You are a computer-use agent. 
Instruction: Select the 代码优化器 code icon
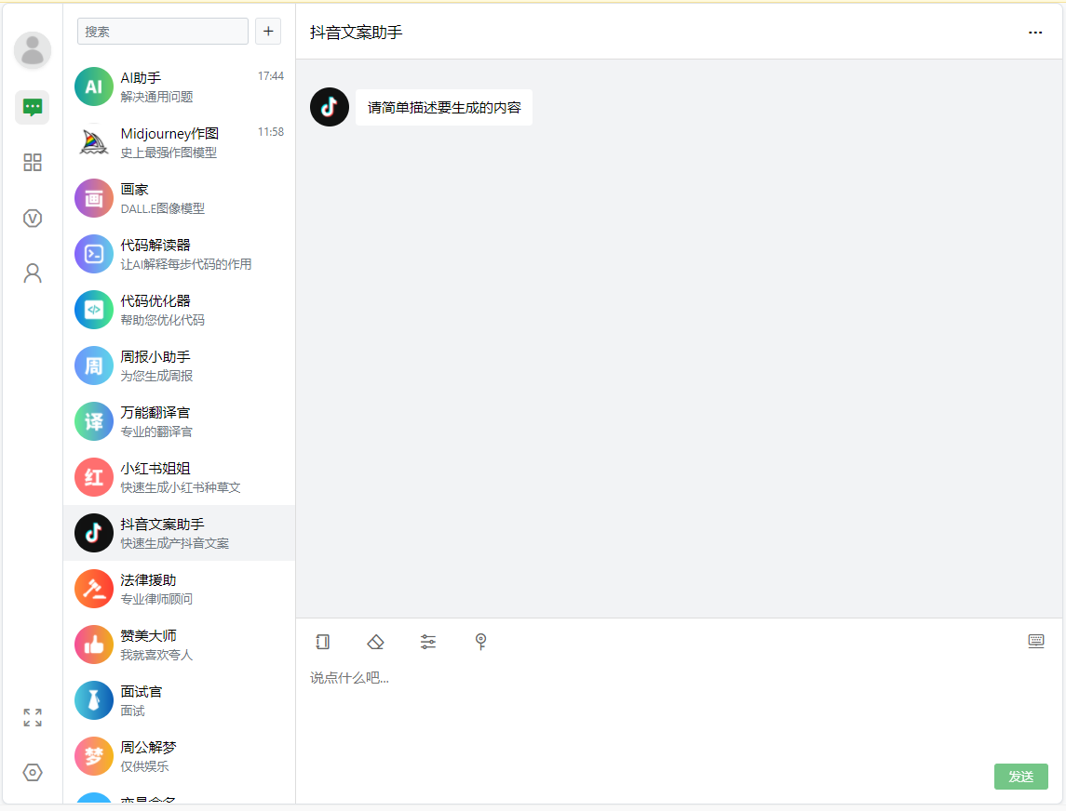coord(94,310)
